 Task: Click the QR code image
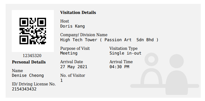[33, 31]
